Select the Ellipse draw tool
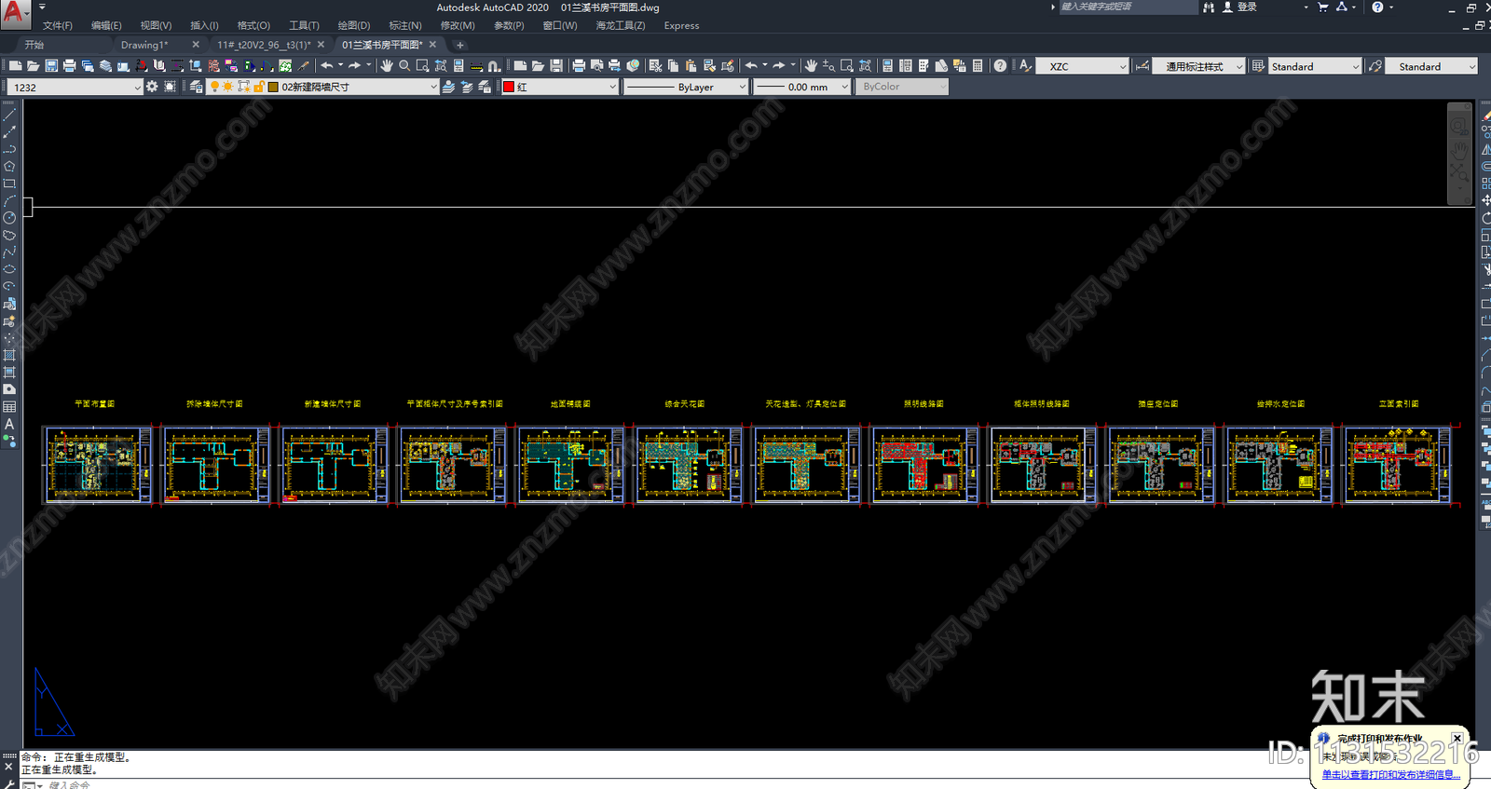Image resolution: width=1491 pixels, height=789 pixels. coord(9,269)
